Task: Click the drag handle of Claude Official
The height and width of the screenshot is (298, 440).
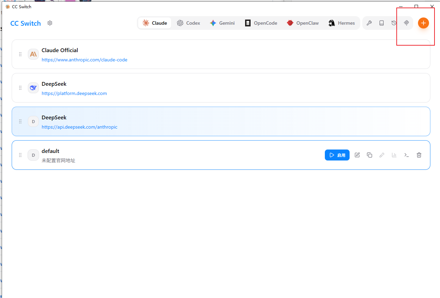Action: pyautogui.click(x=20, y=54)
